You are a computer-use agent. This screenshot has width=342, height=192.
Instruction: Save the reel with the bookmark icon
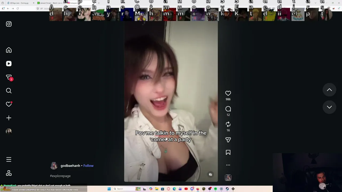pyautogui.click(x=228, y=153)
